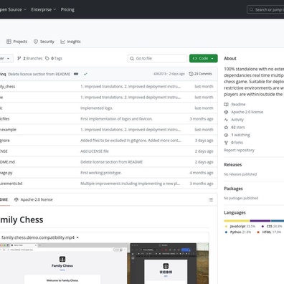Open latest commit 'Delete license section from README'

coord(39,74)
